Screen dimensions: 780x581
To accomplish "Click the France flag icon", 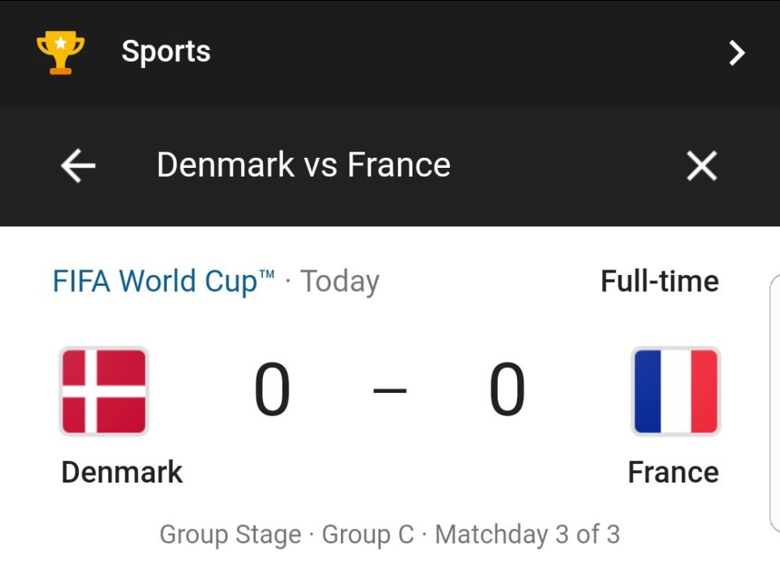I will click(x=675, y=391).
